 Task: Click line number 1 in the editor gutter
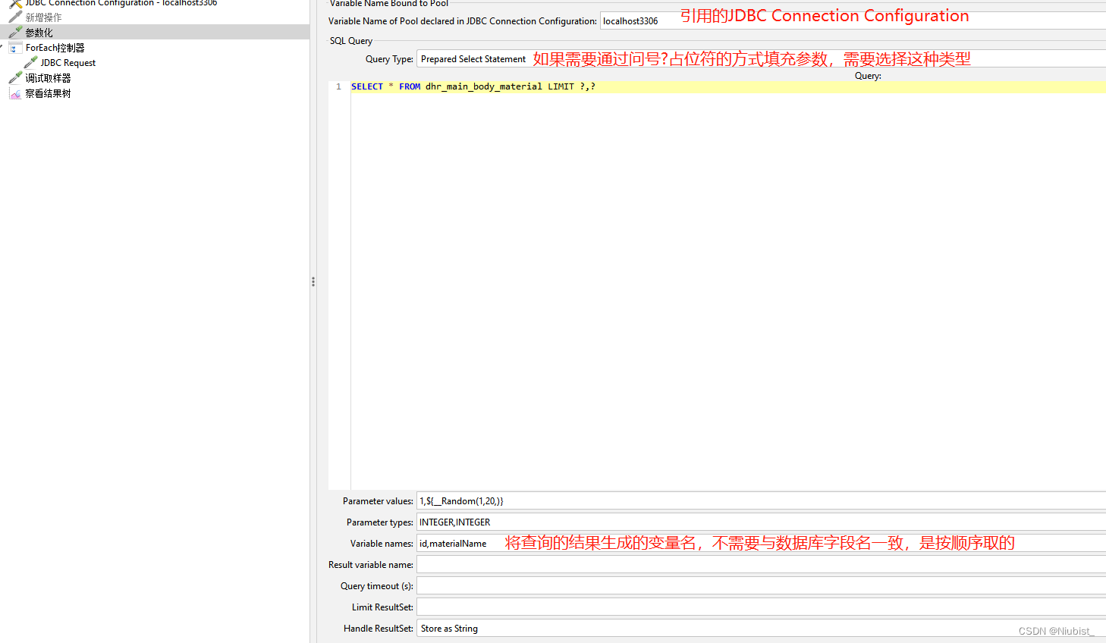point(338,87)
